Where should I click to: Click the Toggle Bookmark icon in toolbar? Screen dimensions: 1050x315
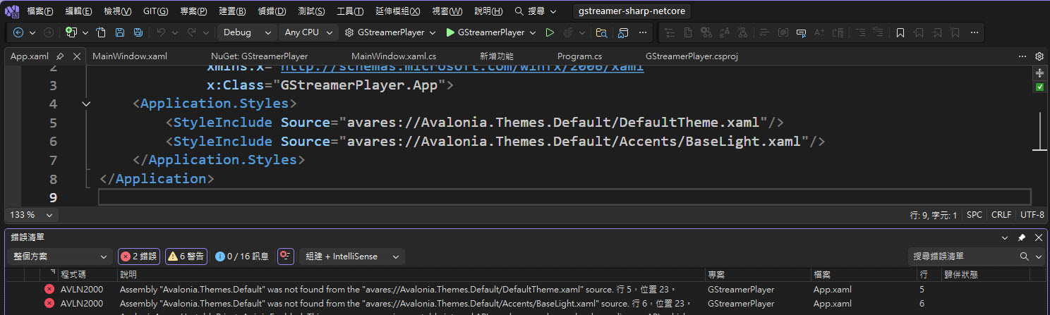coord(900,32)
